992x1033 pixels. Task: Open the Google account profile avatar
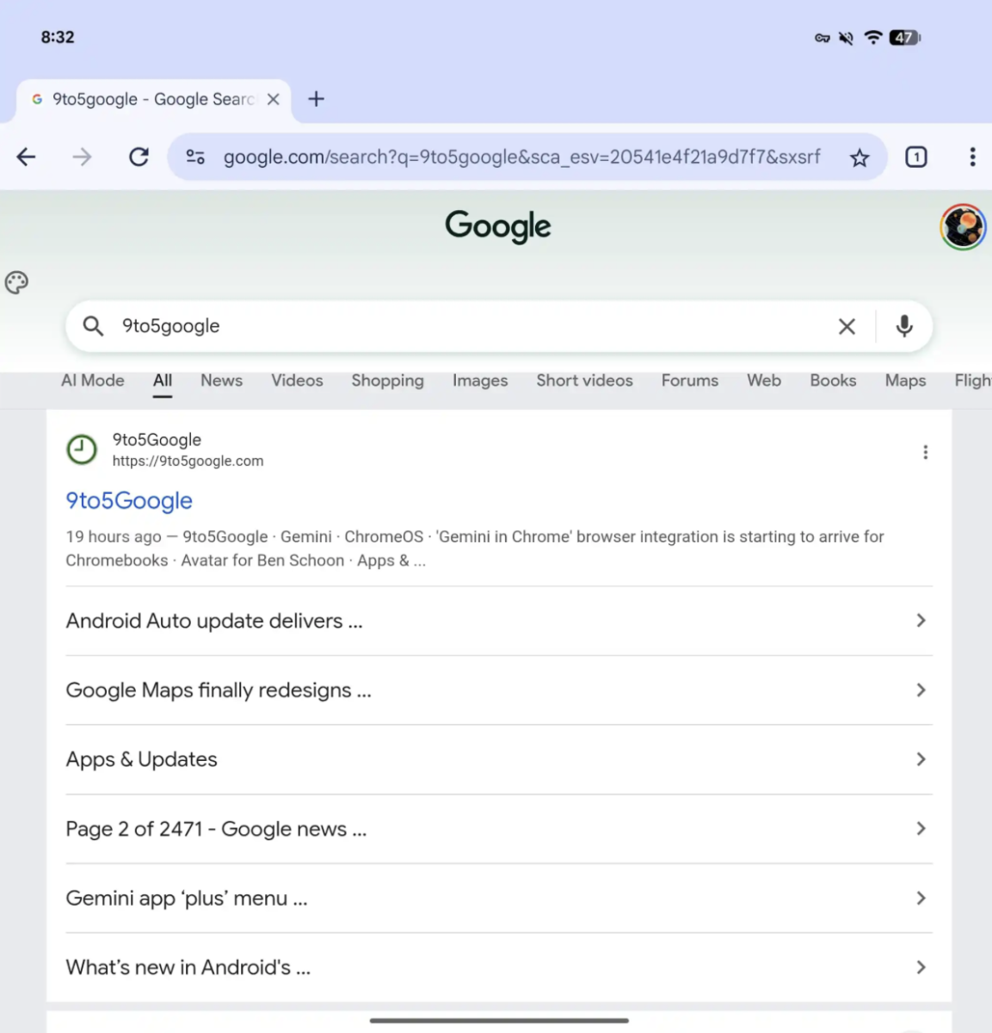[x=963, y=227]
